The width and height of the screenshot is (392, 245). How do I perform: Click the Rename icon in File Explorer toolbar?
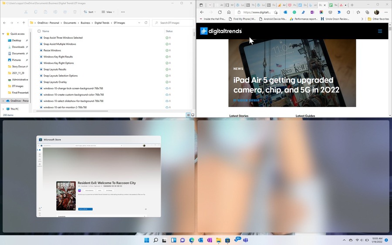pyautogui.click(x=55, y=12)
